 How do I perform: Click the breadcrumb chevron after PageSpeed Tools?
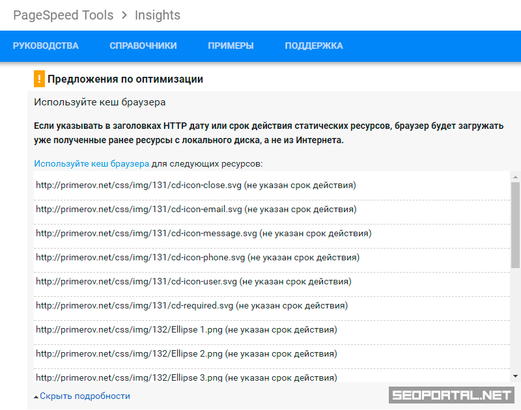(x=124, y=15)
